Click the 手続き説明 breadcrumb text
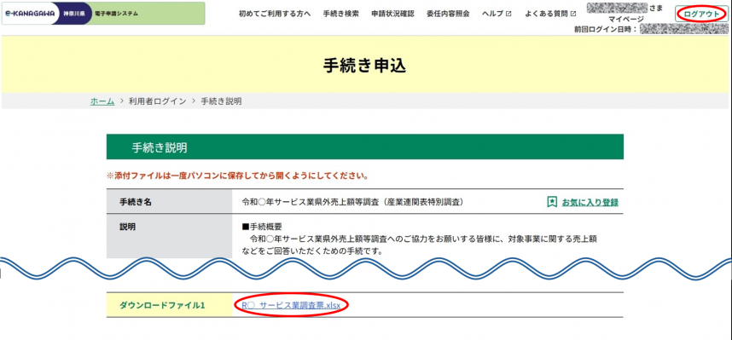Image resolution: width=732 pixels, height=340 pixels. click(221, 101)
